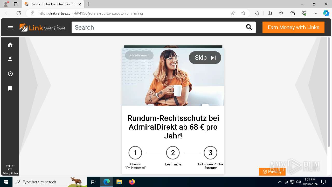Show hidden tray icons chevron
This screenshot has width=332, height=187.
[280, 182]
